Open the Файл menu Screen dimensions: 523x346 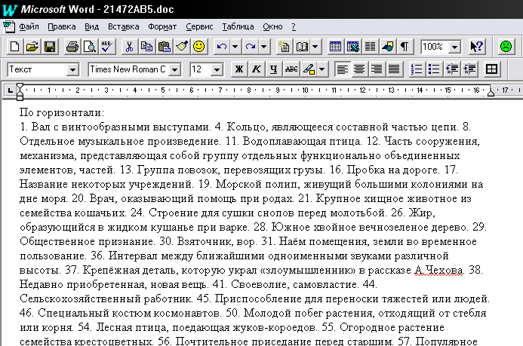coord(29,26)
